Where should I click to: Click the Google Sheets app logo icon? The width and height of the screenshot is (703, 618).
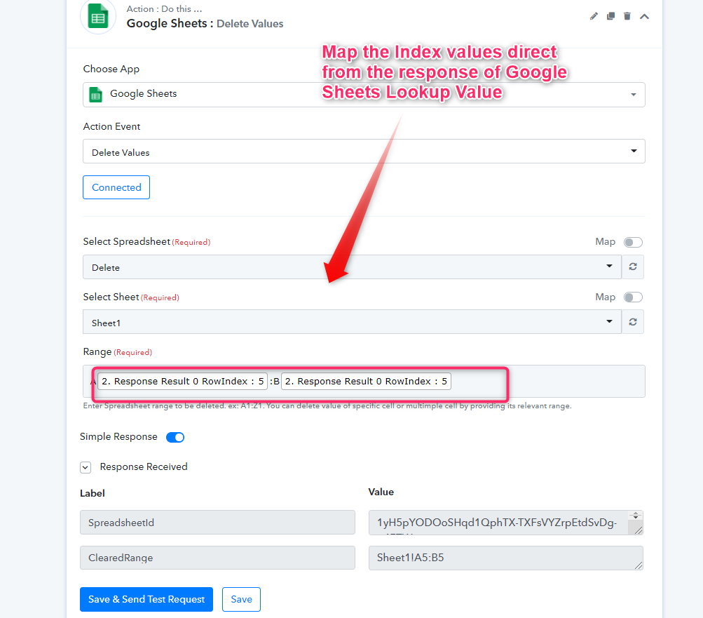[x=97, y=17]
